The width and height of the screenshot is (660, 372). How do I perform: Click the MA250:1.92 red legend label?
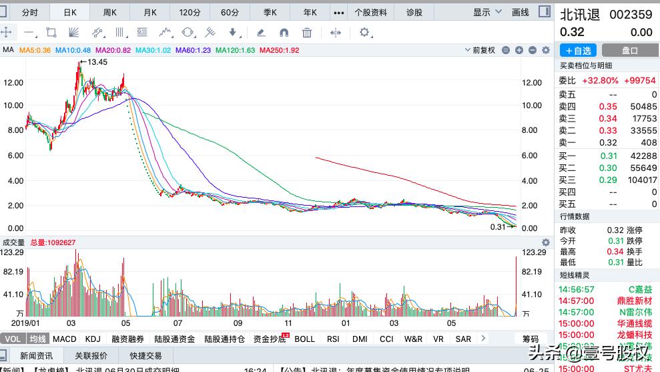pyautogui.click(x=279, y=50)
